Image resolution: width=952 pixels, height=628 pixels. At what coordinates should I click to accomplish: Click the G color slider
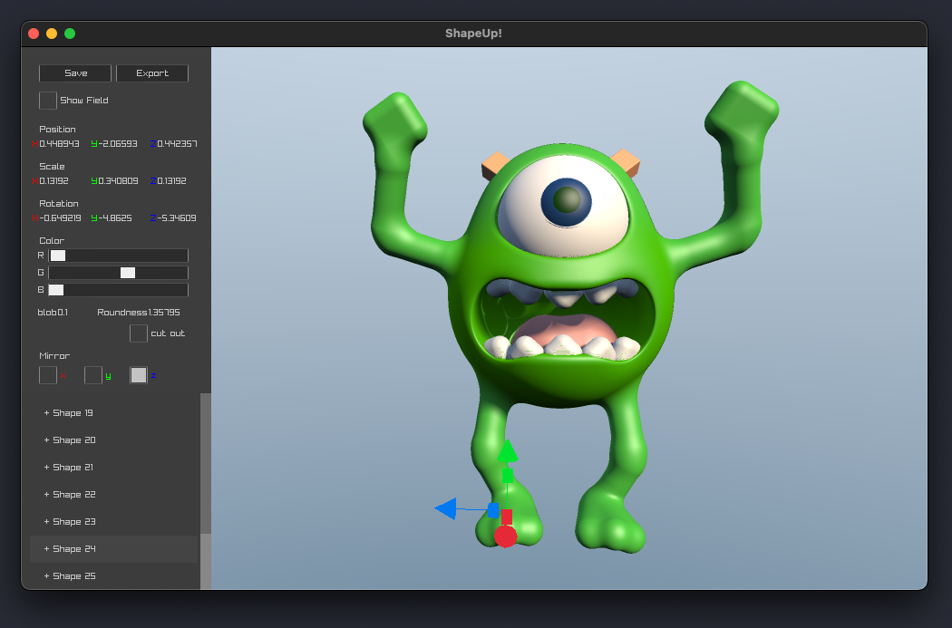point(118,273)
